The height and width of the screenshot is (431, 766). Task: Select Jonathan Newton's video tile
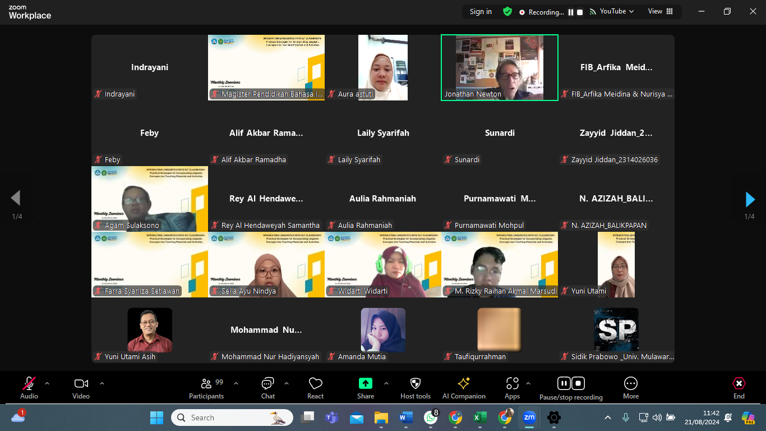coord(499,67)
